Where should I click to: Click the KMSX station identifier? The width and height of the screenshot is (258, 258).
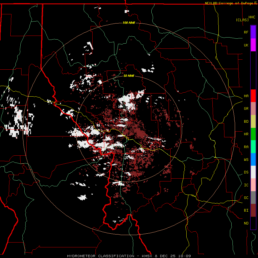click(148, 256)
